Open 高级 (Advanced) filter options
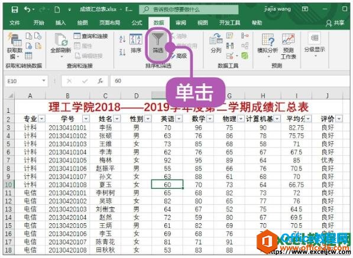353x258 pixels. pyautogui.click(x=179, y=55)
